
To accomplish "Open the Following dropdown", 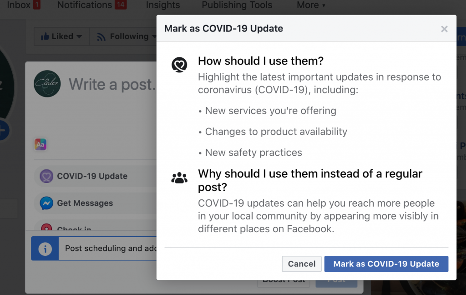I will (123, 36).
